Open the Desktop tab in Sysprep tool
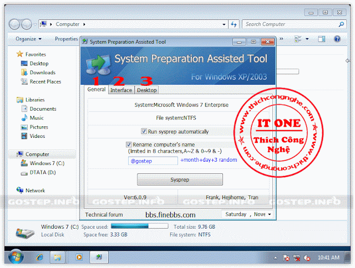 coord(146,90)
